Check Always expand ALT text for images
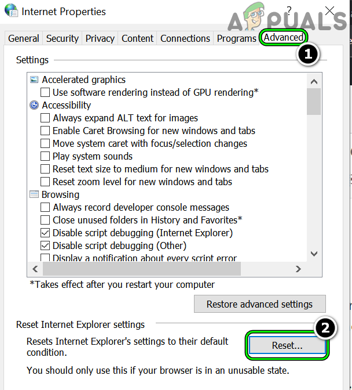The height and width of the screenshot is (390, 352). pos(45,118)
